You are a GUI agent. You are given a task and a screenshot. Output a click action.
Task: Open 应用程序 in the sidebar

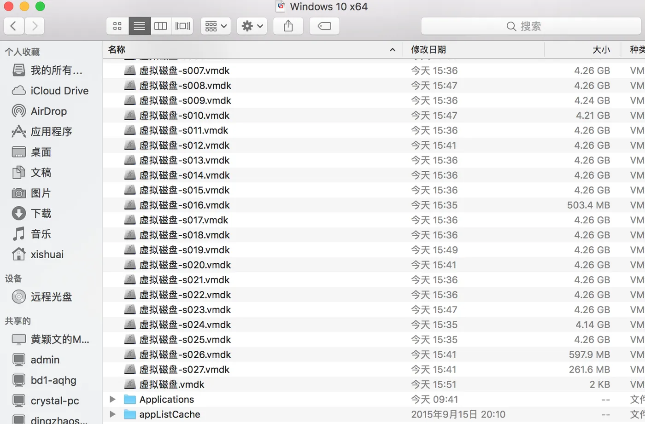[51, 132]
